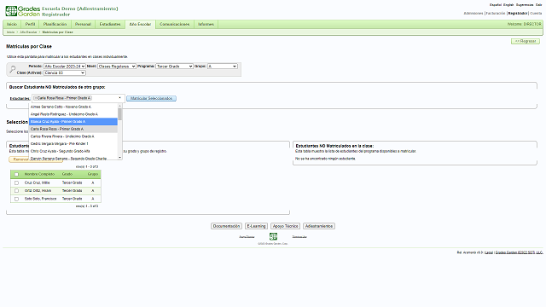Check the box for Soto Soto, Francisco

(x=16, y=199)
